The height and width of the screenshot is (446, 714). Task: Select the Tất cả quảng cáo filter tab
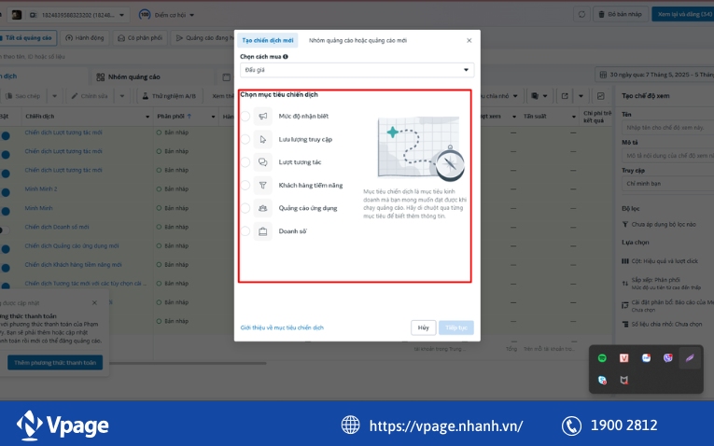click(27, 37)
